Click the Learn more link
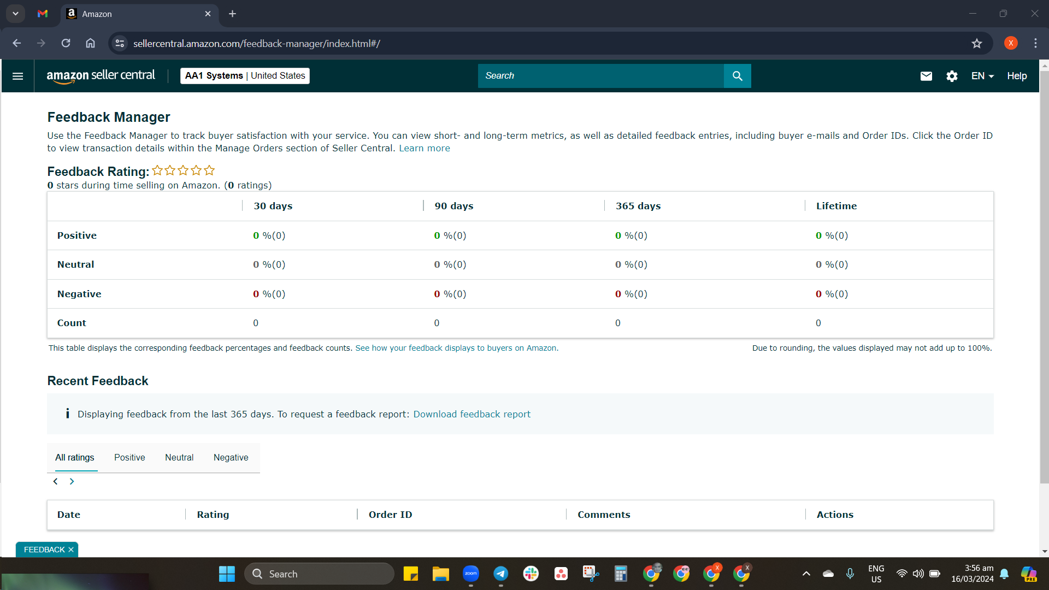This screenshot has width=1049, height=590. pyautogui.click(x=425, y=148)
